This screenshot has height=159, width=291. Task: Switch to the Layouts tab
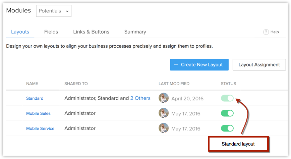[x=20, y=32]
